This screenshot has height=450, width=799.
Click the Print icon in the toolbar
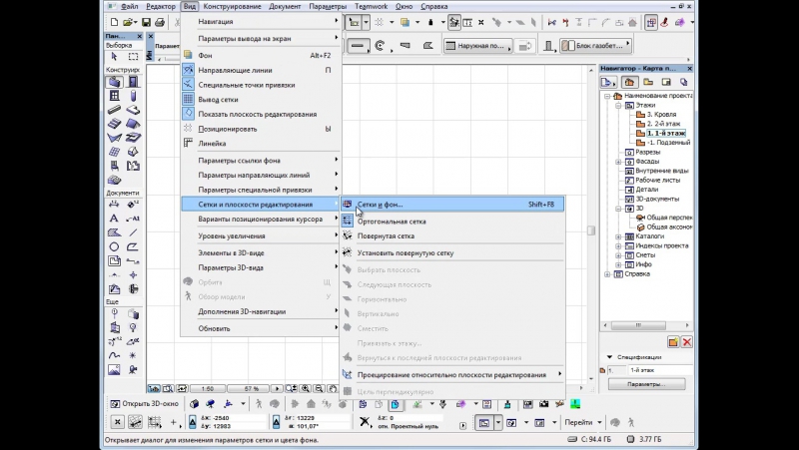(x=160, y=20)
